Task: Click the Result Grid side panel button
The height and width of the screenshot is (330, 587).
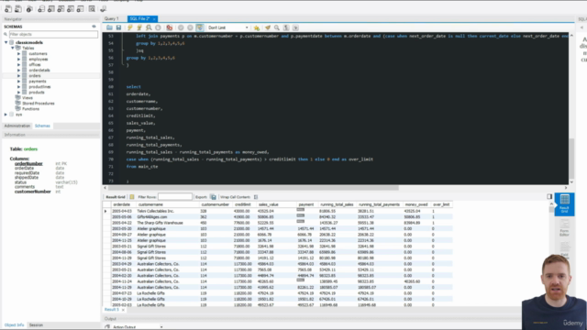Action: tap(565, 204)
